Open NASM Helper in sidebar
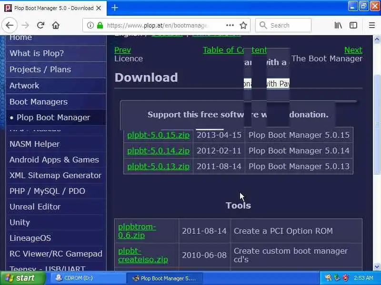This screenshot has height=285, width=381. click(56, 144)
